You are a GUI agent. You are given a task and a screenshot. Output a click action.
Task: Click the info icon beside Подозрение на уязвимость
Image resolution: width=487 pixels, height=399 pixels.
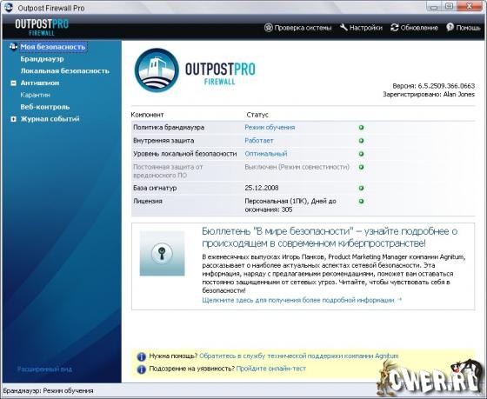click(141, 369)
